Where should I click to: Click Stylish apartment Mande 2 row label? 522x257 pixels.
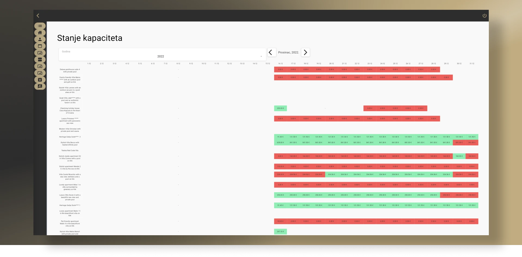tap(70, 167)
